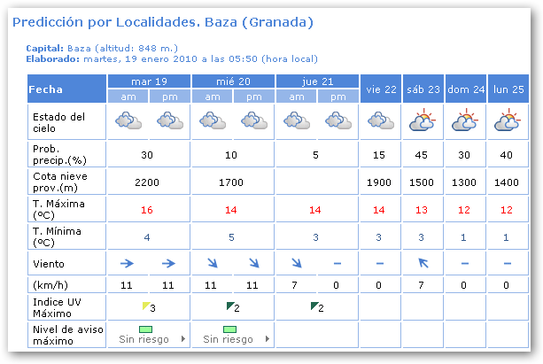Select the sáb 23 date column header
The height and width of the screenshot is (364, 543).
423,89
